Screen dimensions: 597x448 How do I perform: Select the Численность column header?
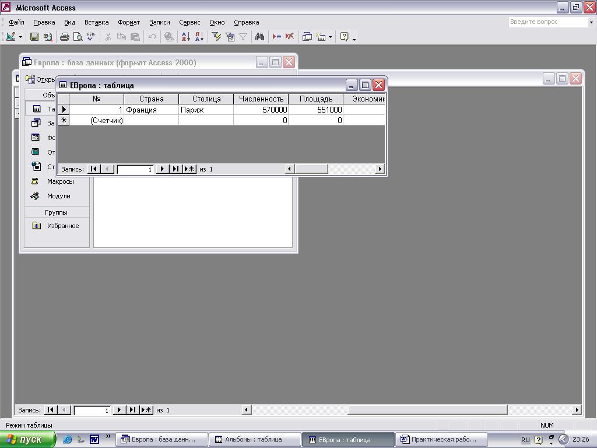pos(261,99)
